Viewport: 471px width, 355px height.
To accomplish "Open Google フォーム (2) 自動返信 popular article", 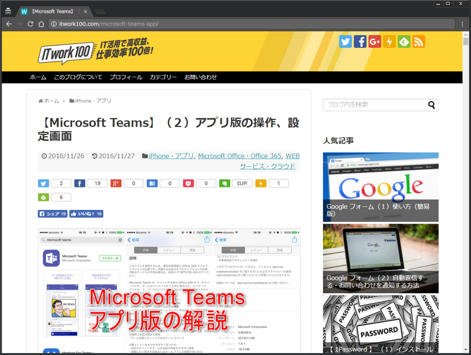I will click(380, 258).
